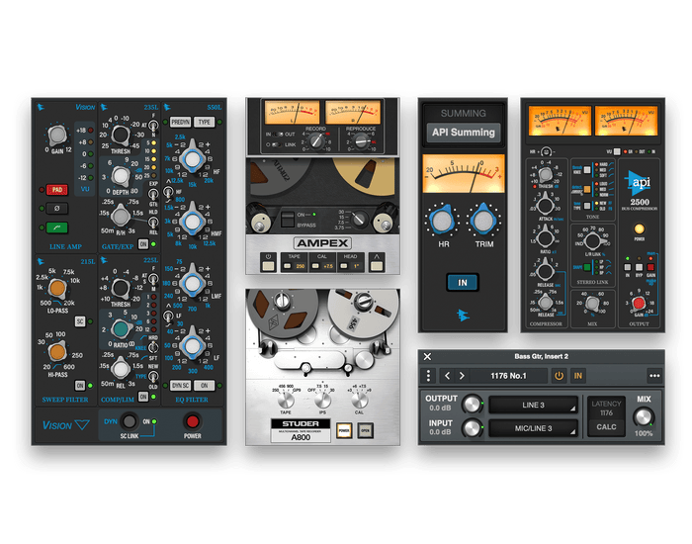Click the teal RATIO knob in Comp/Lim
Image resolution: width=692 pixels, height=544 pixels.
[121, 329]
